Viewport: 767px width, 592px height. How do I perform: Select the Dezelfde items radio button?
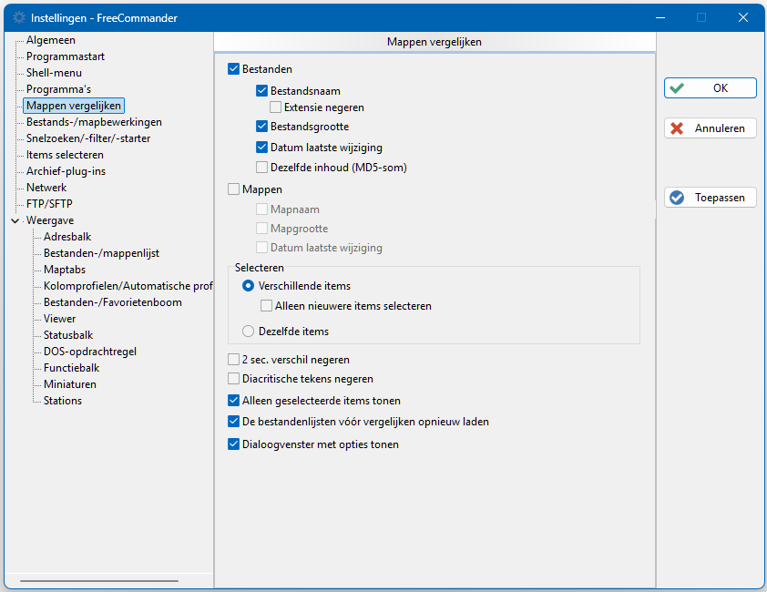click(248, 332)
